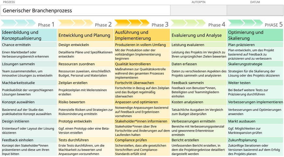Select the 'Verbesserungen implementieren' cell
Screen dimensions: 284x157
tap(255, 102)
